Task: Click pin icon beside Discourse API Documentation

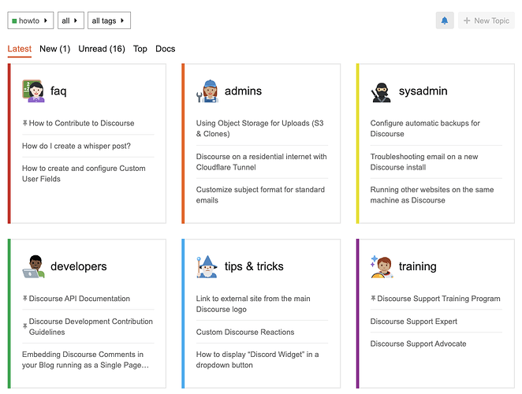Action: coord(24,299)
